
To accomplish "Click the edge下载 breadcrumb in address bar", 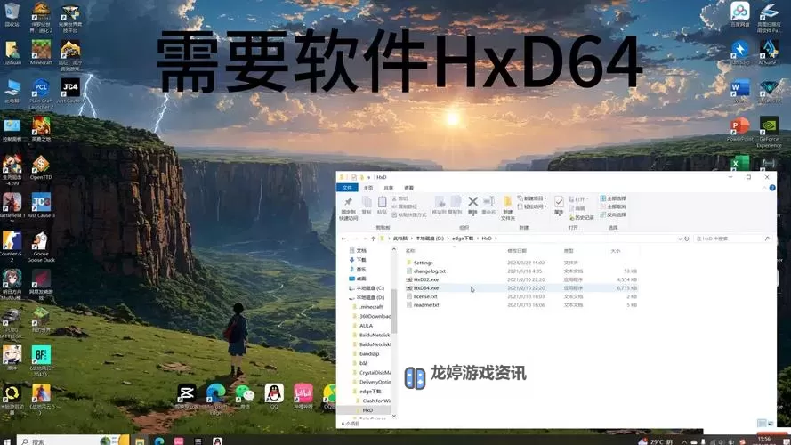I will [464, 239].
